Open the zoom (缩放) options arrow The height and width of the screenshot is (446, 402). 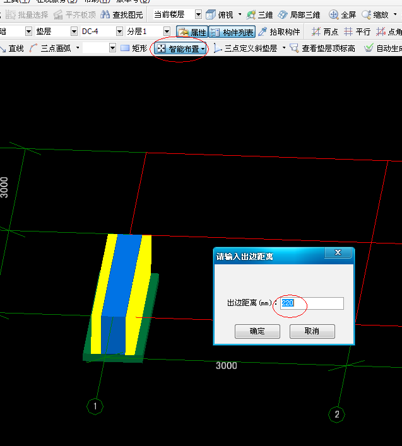[395, 15]
